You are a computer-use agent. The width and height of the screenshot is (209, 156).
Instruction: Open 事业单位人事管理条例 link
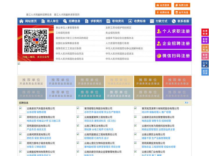67,28
